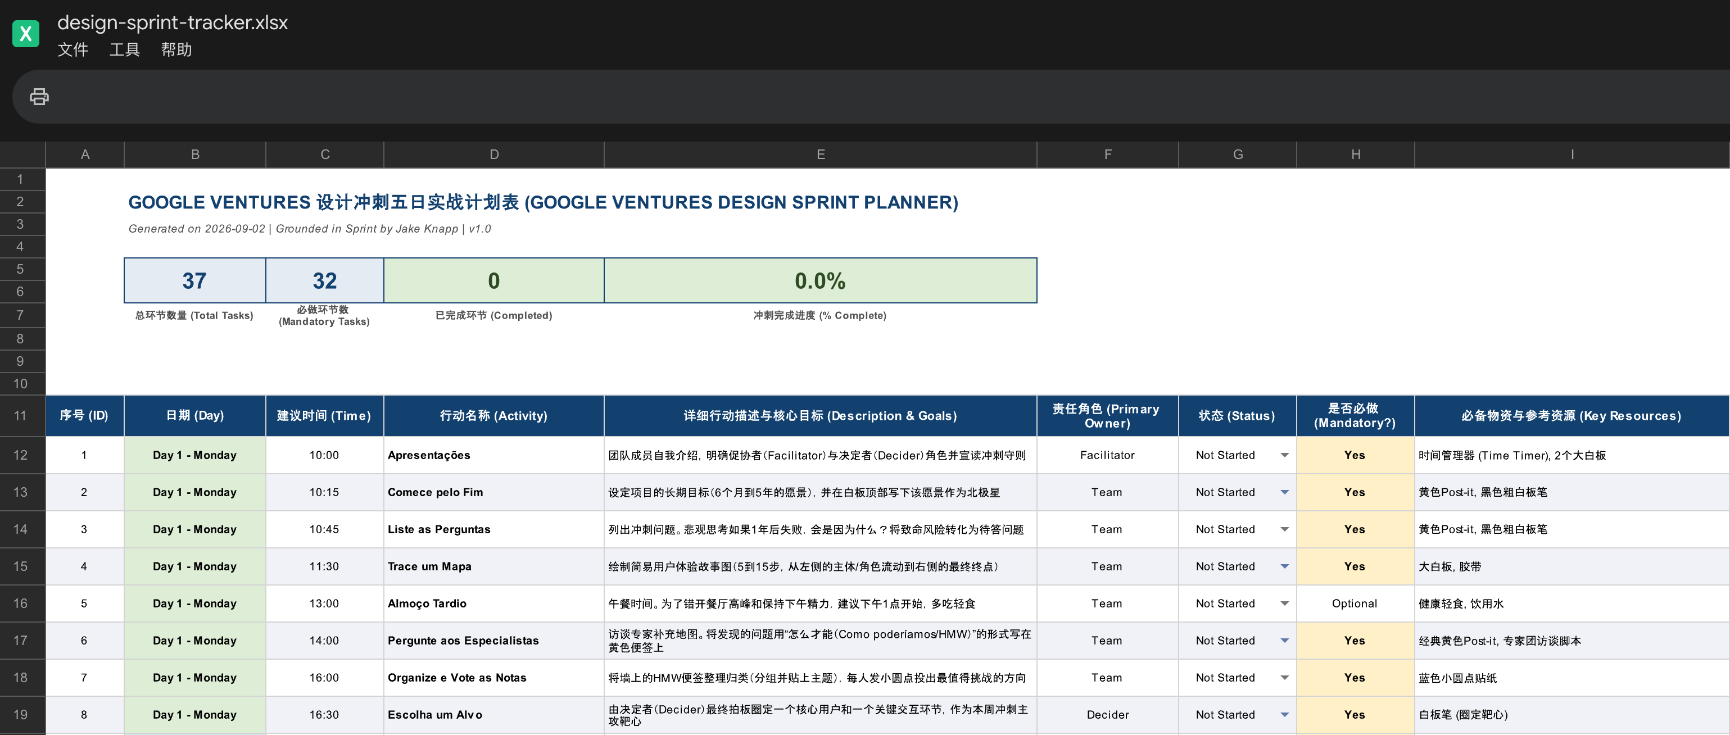Screen dimensions: 1730x735
Task: Click the 行动名称 (Activity) header cell
Action: (x=493, y=415)
